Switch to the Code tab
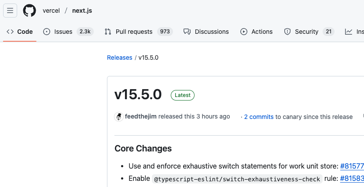This screenshot has height=187, width=364. point(20,32)
